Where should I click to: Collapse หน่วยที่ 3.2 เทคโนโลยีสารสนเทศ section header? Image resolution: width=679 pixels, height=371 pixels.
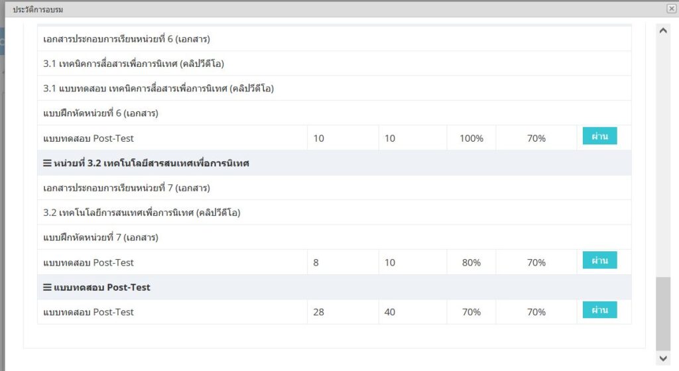pos(151,163)
